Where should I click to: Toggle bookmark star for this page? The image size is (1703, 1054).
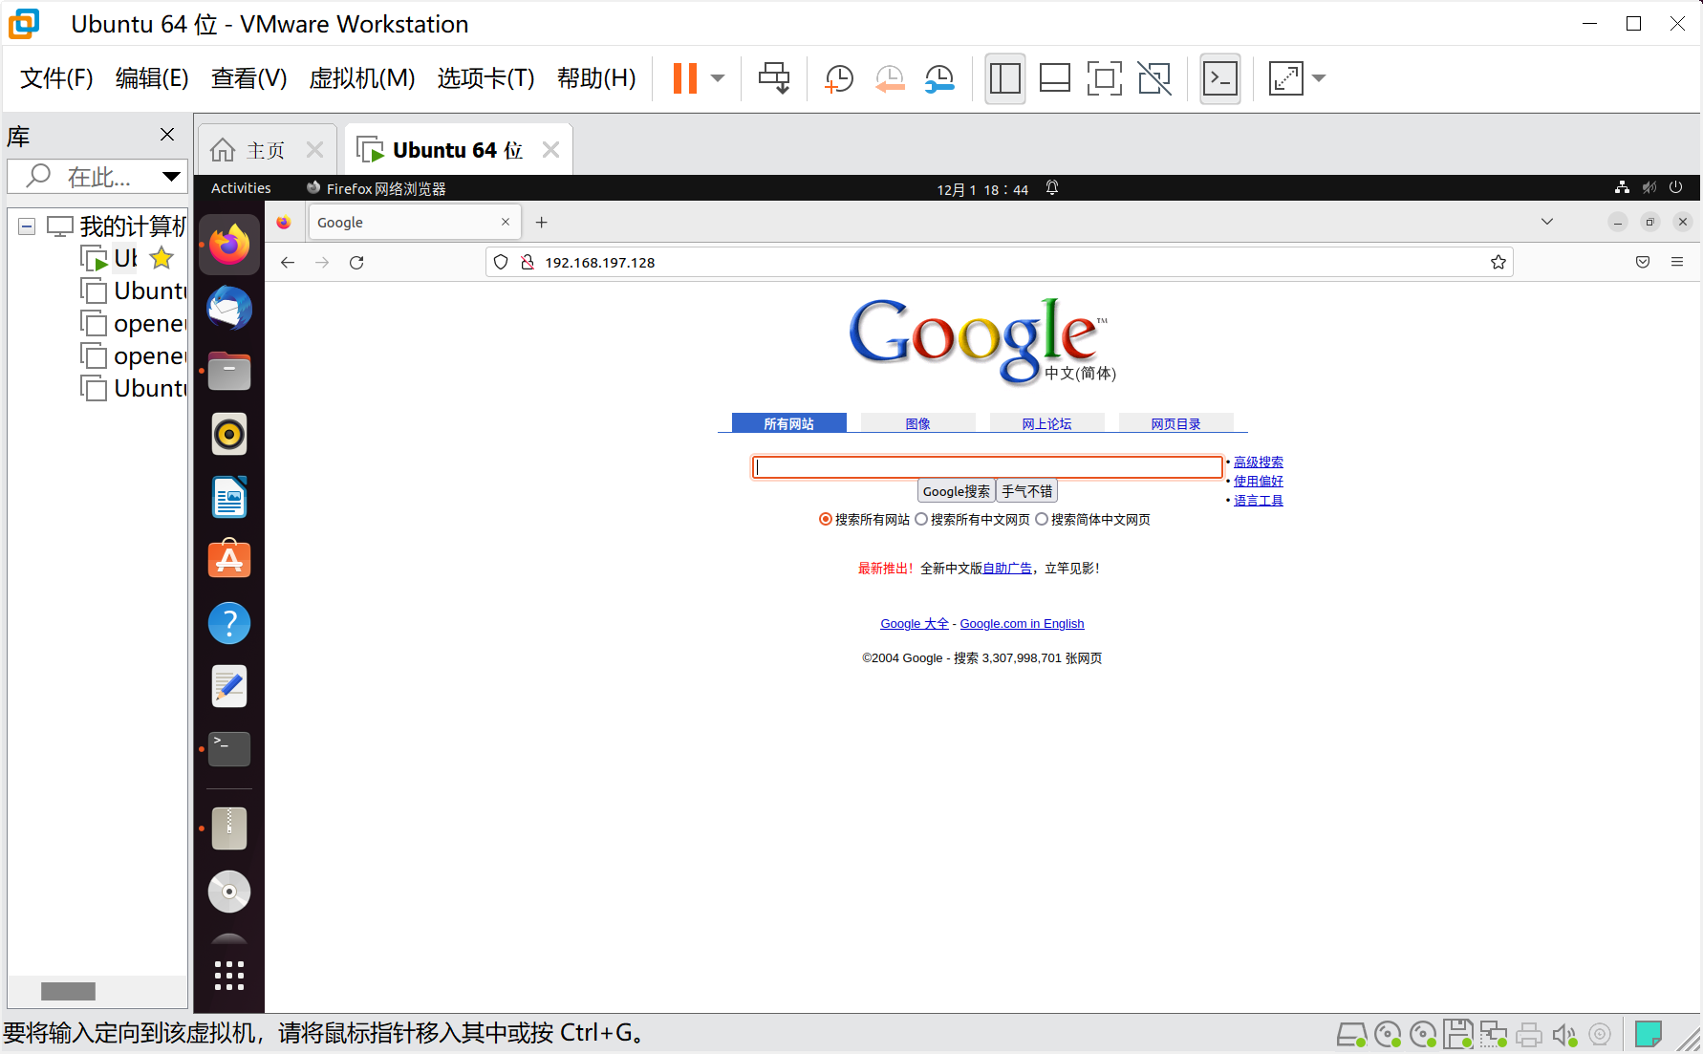tap(1498, 262)
